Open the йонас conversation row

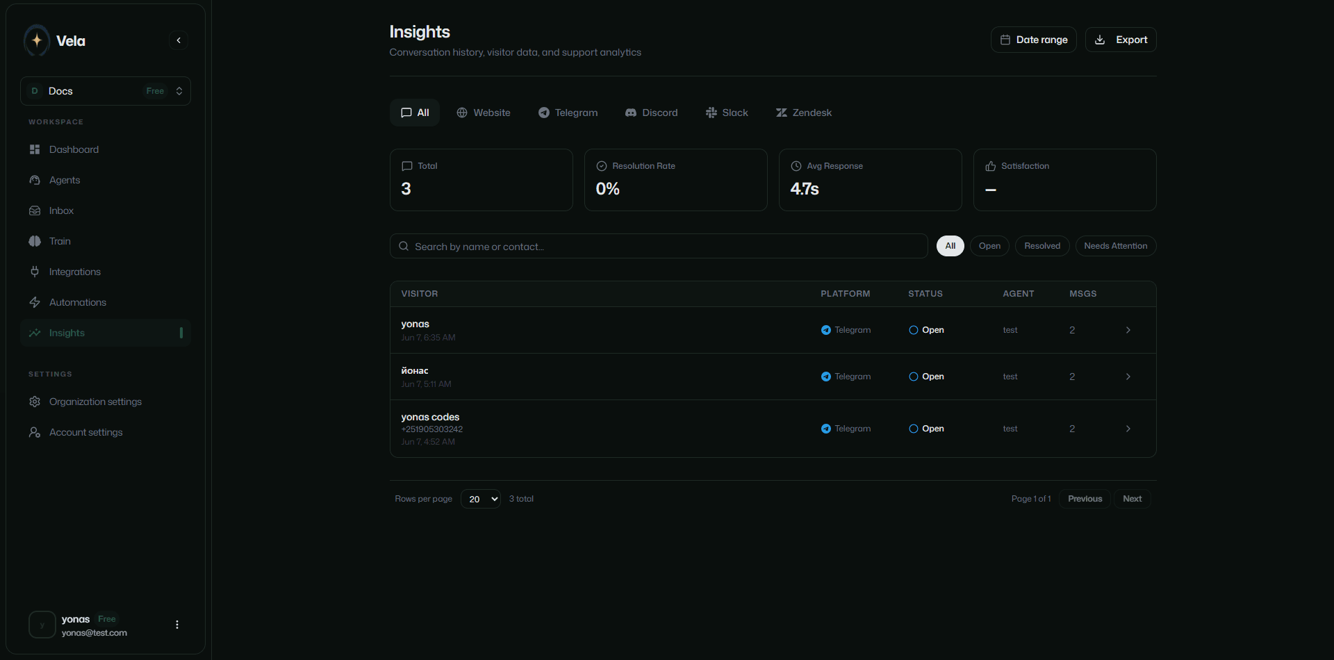[773, 377]
